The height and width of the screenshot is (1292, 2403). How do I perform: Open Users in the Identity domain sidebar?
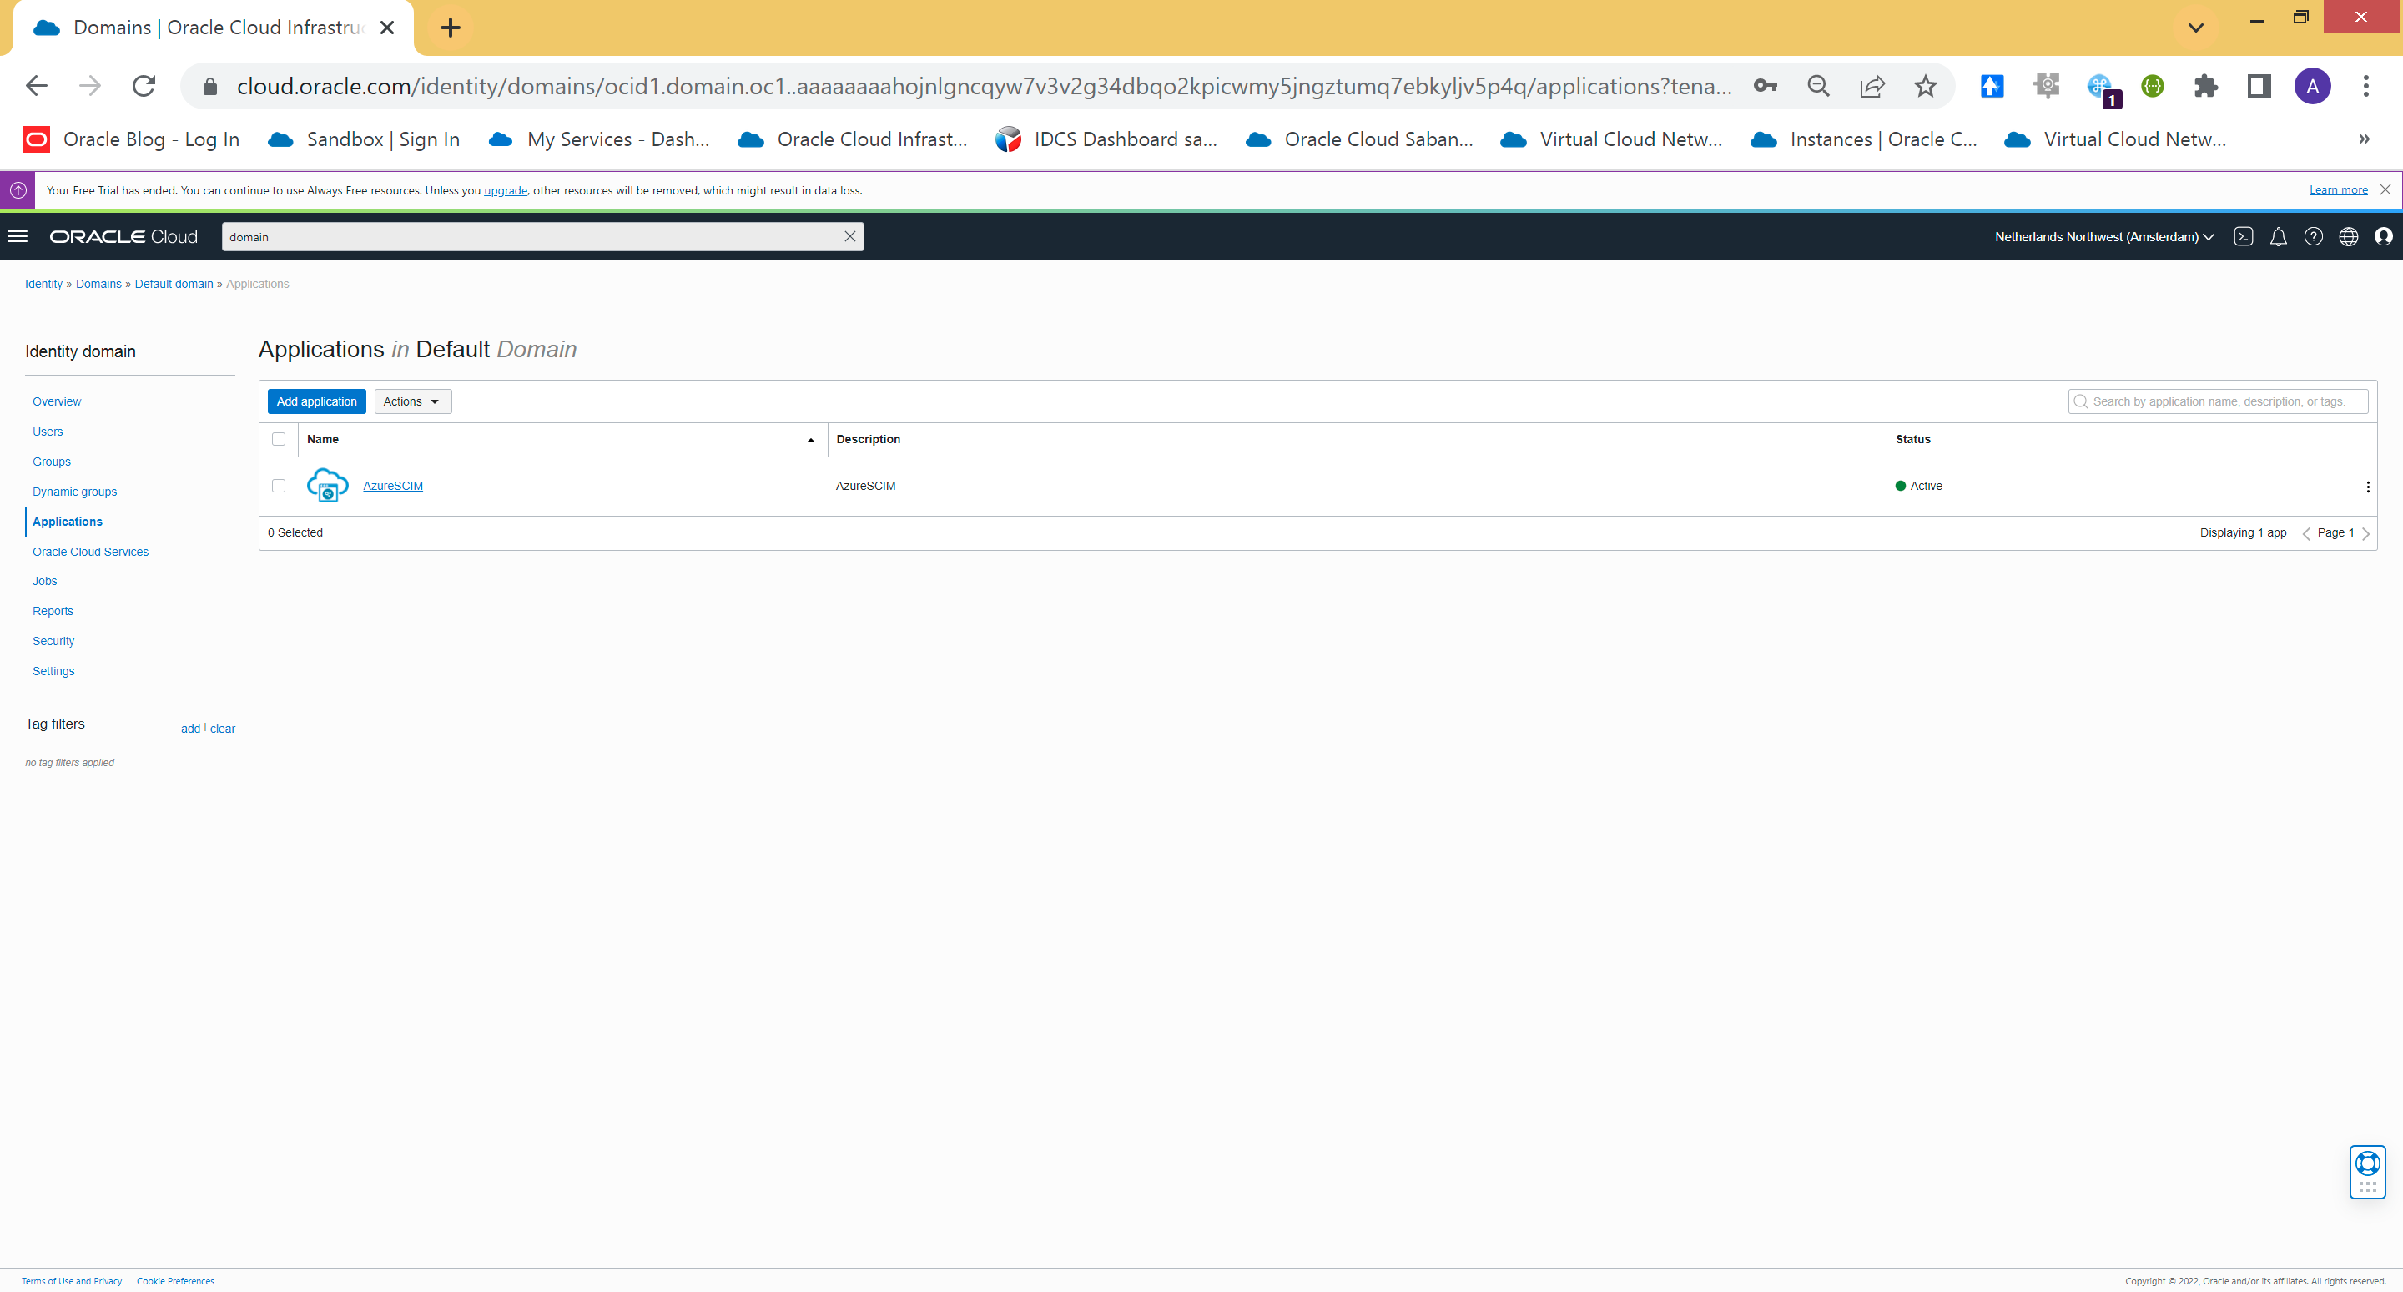pyautogui.click(x=48, y=431)
